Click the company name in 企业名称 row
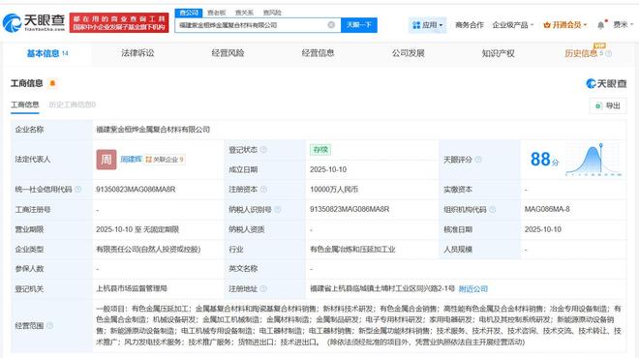This screenshot has width=639, height=358. pyautogui.click(x=153, y=130)
